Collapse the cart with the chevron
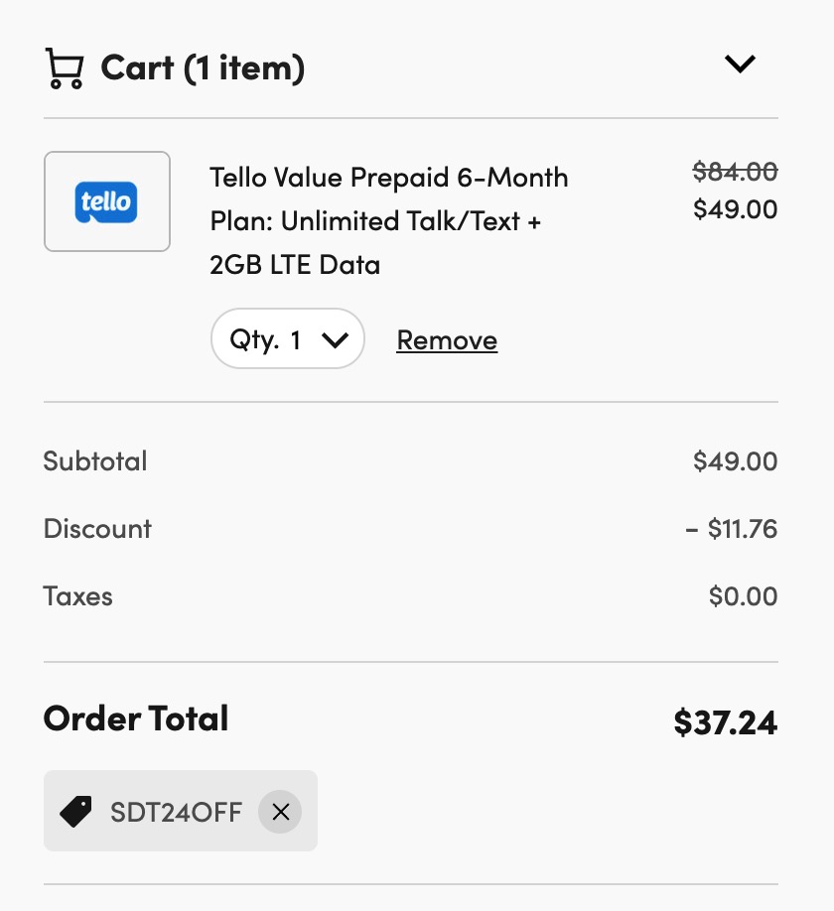 (x=740, y=65)
